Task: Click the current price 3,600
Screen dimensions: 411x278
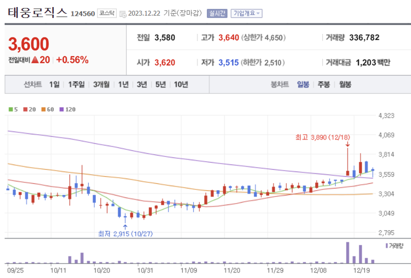Action: click(28, 44)
